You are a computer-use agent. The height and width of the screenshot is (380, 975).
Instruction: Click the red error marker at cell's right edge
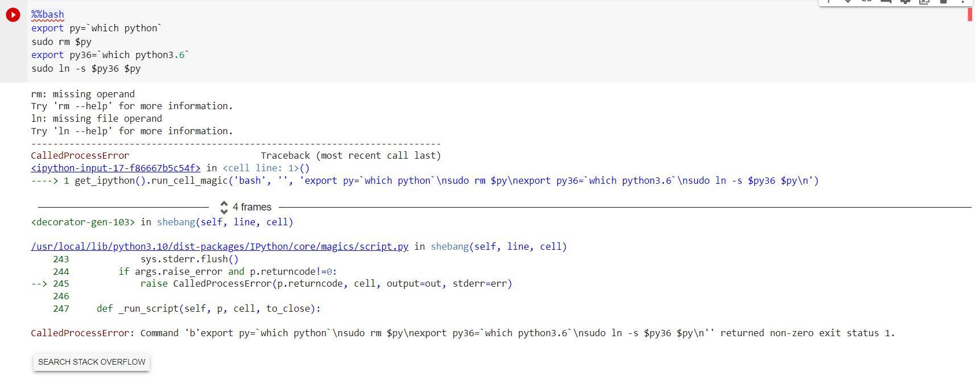pyautogui.click(x=970, y=14)
